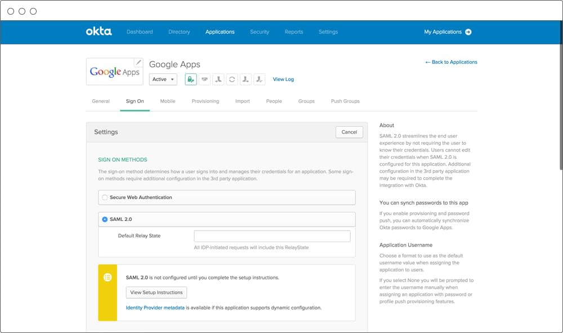Follow the Back to Applications link
The image size is (563, 333).
click(452, 62)
